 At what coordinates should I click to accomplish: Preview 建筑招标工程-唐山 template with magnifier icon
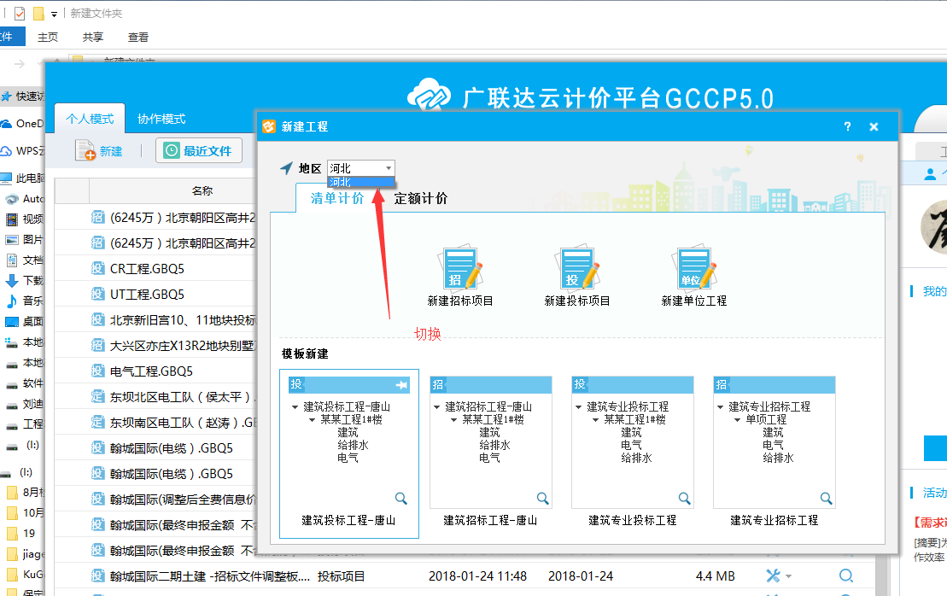[543, 498]
